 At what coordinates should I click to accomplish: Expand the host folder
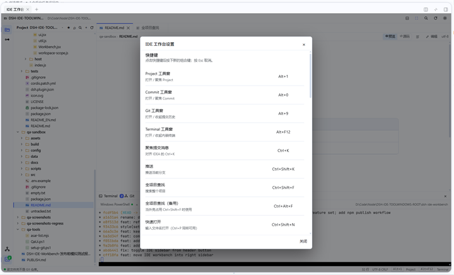(x=25, y=59)
